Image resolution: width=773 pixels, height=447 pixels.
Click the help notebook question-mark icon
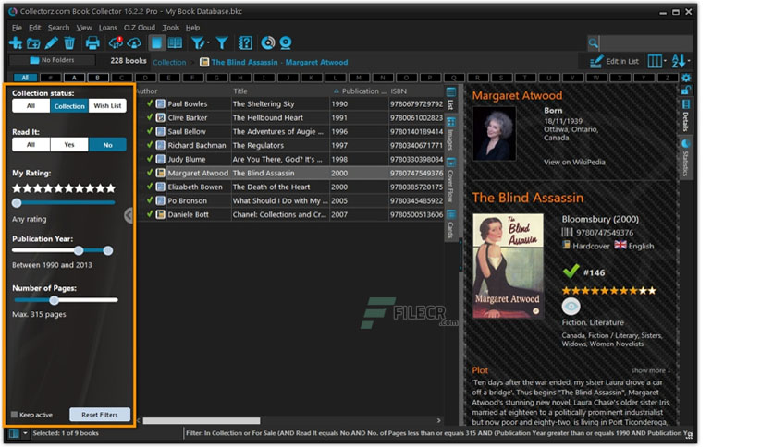[245, 43]
